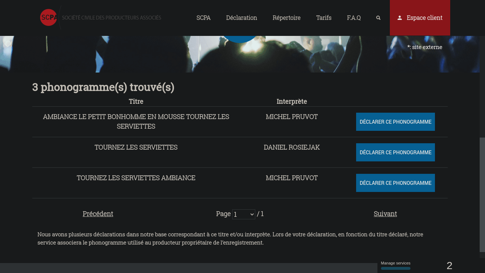Select the Tarifs menu item

324,18
